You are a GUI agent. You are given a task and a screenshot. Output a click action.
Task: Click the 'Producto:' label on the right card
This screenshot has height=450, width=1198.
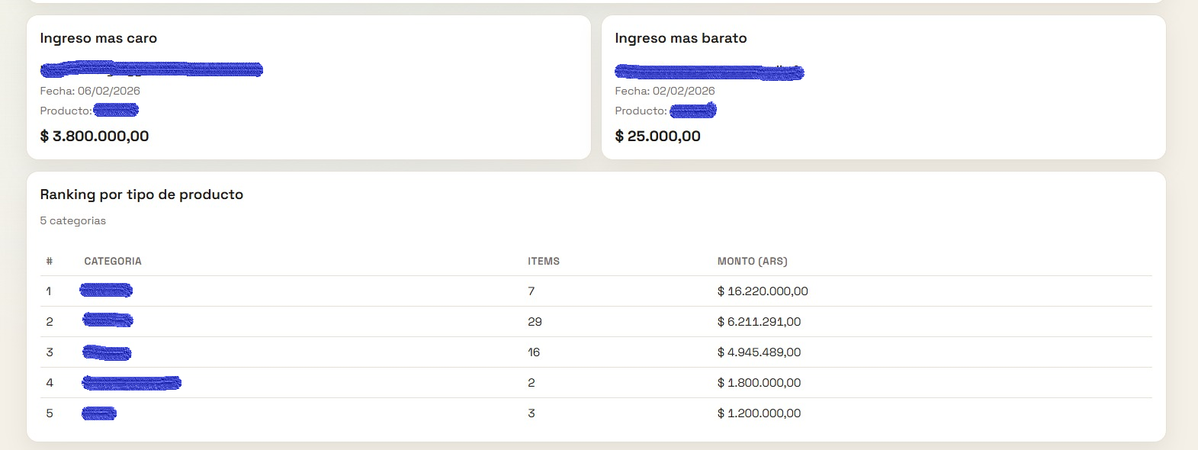[x=641, y=110]
